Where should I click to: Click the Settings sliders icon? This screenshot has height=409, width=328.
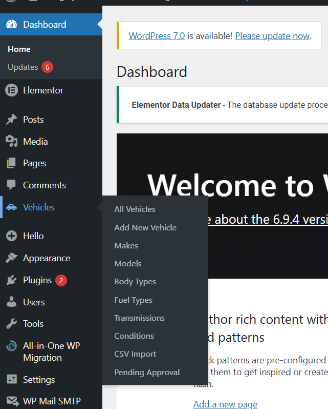pyautogui.click(x=11, y=379)
